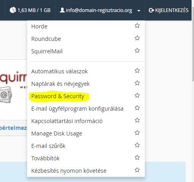
Task: Open Manage Disk Usage
Action: pos(57,133)
